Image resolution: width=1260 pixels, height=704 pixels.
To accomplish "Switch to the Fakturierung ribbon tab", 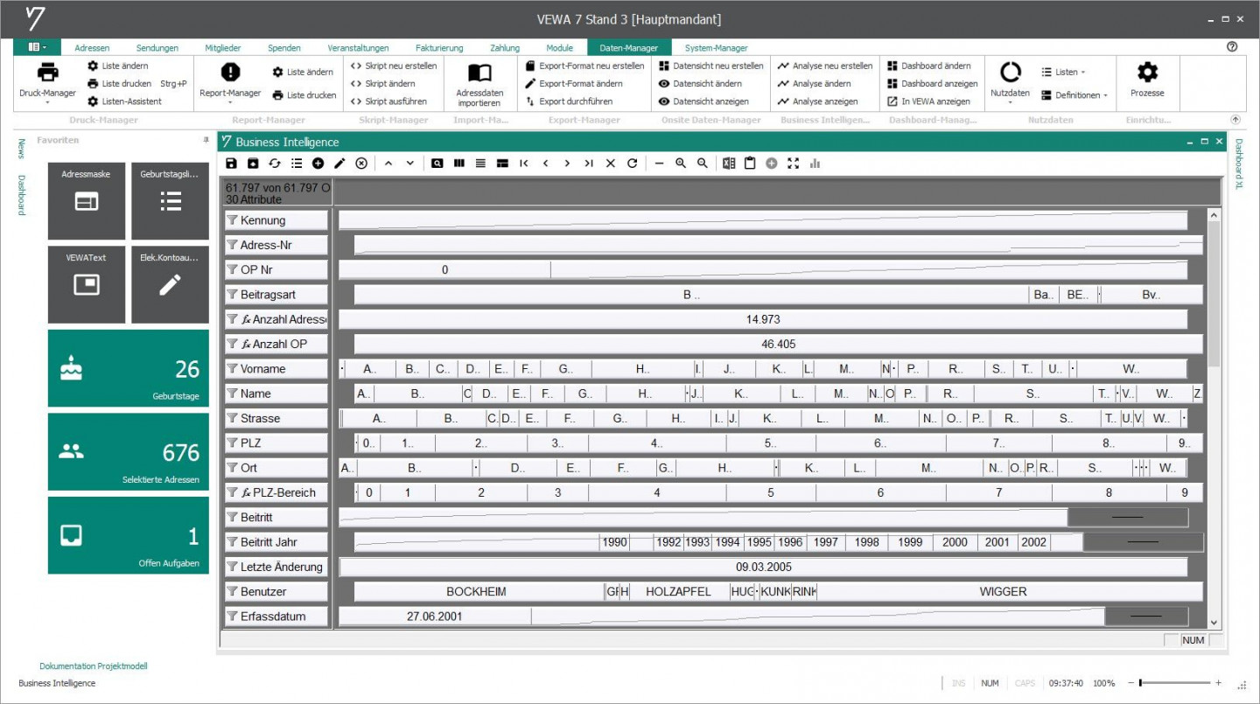I will pyautogui.click(x=439, y=48).
